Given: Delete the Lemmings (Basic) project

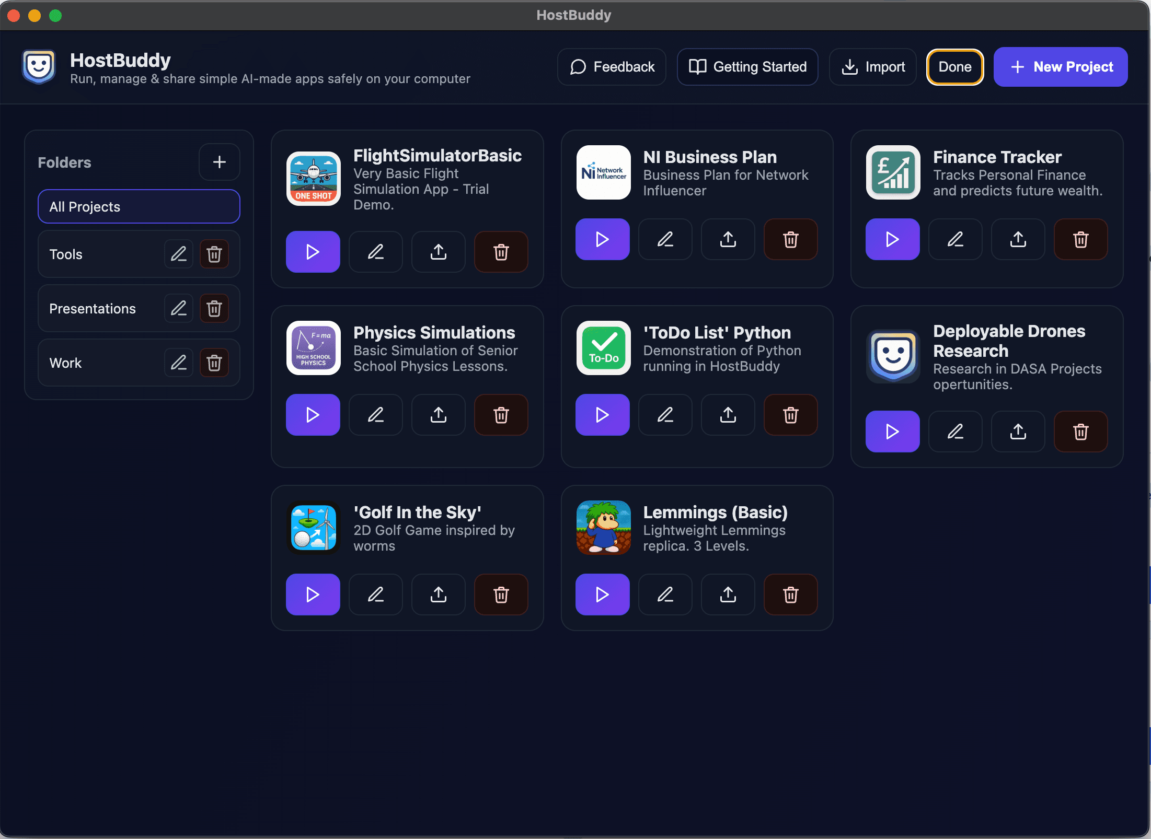Looking at the screenshot, I should 790,595.
